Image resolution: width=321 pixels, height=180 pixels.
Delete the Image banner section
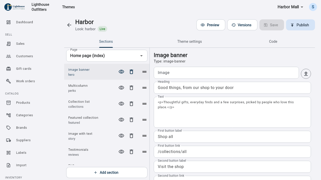point(131,72)
